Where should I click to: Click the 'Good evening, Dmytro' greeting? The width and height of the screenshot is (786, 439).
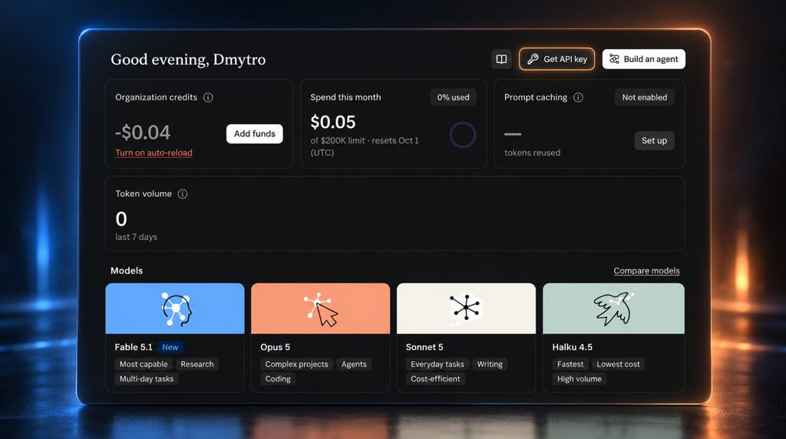coord(188,59)
